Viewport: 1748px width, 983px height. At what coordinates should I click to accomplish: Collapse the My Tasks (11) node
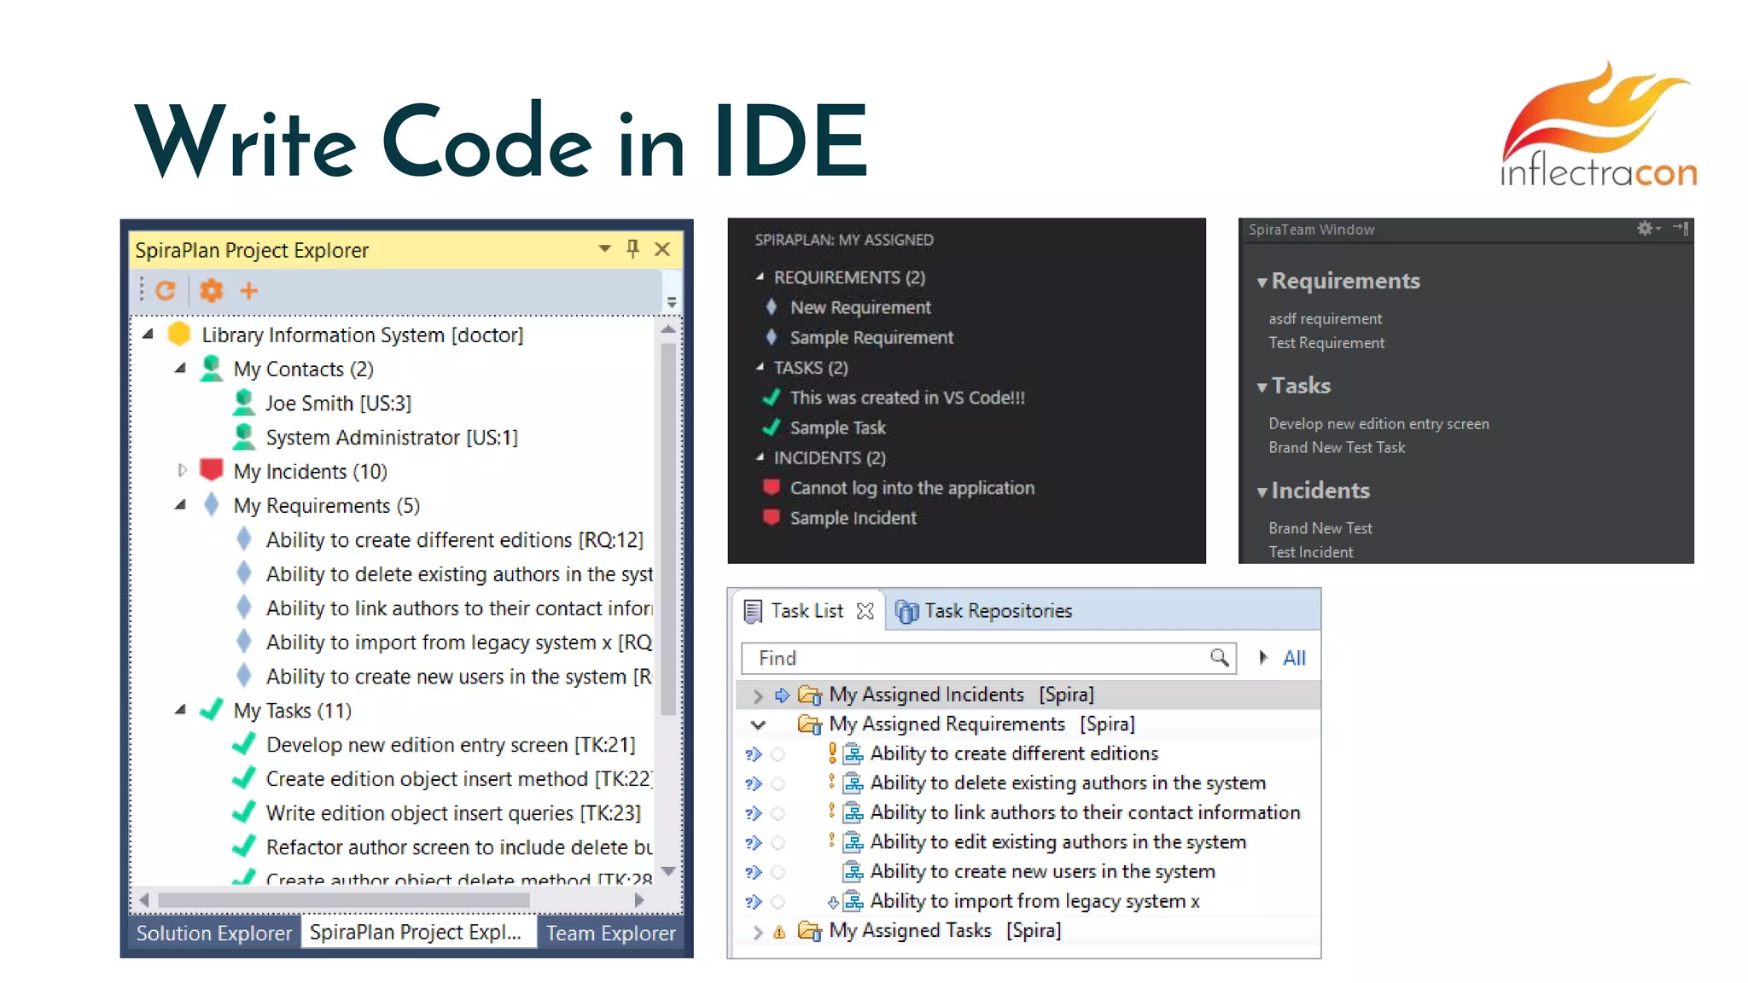point(180,710)
